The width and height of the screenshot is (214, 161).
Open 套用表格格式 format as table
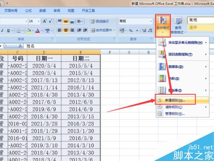[x=178, y=25]
